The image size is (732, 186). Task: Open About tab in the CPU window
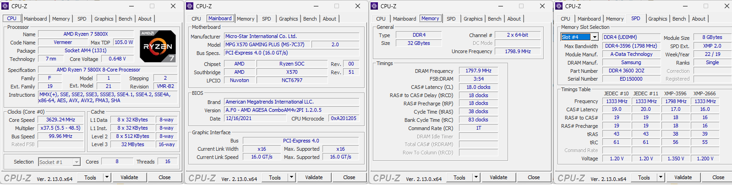pos(145,19)
